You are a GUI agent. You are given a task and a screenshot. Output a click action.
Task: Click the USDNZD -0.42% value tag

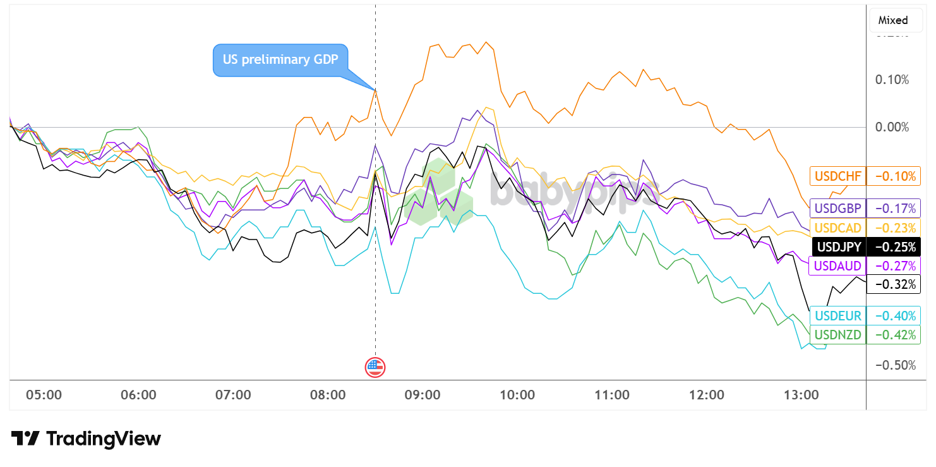(x=894, y=334)
